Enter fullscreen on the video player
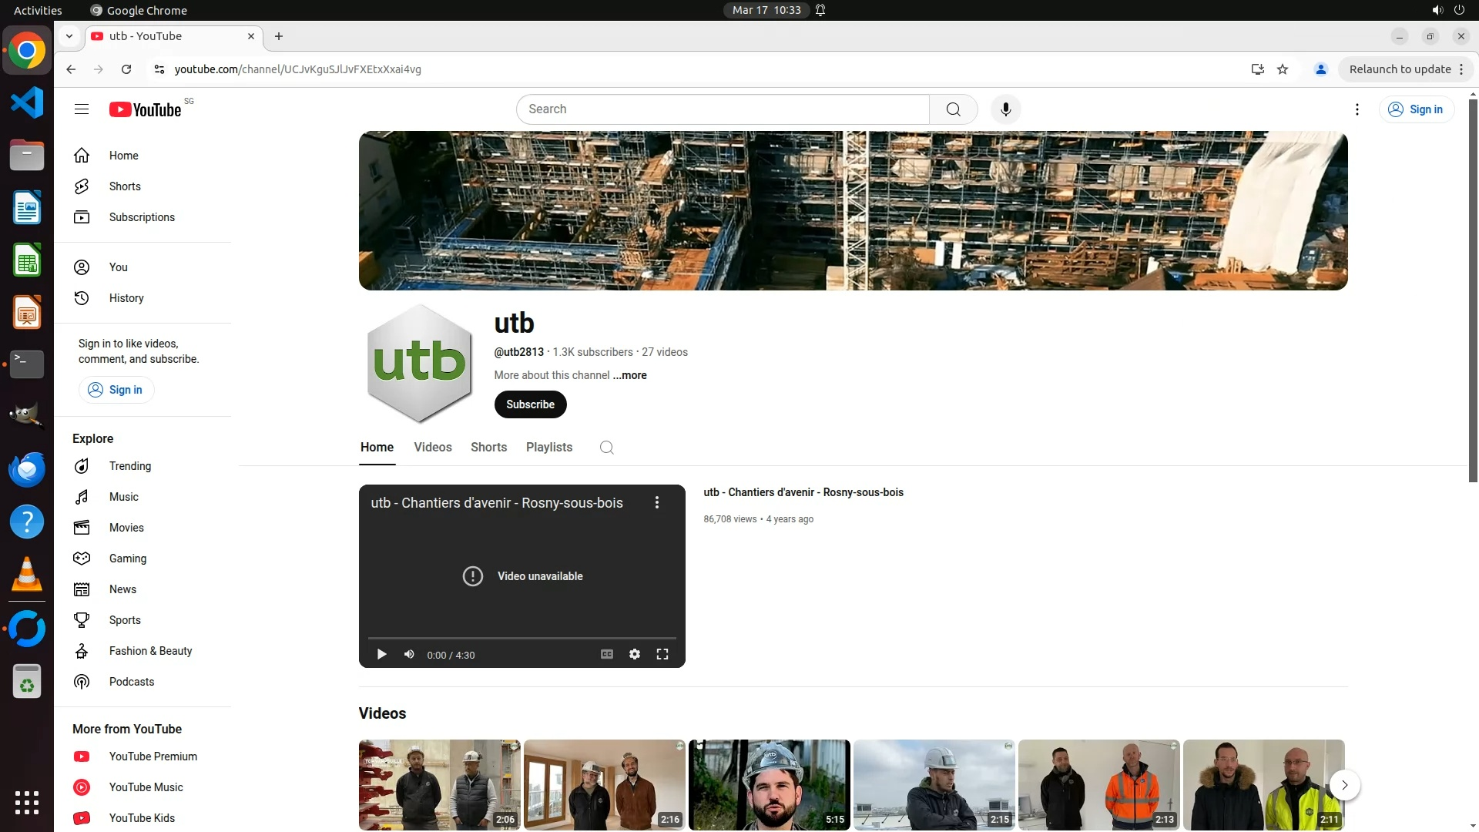The width and height of the screenshot is (1479, 832). (x=662, y=654)
